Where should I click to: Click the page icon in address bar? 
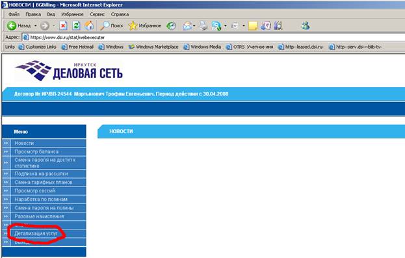click(x=25, y=38)
